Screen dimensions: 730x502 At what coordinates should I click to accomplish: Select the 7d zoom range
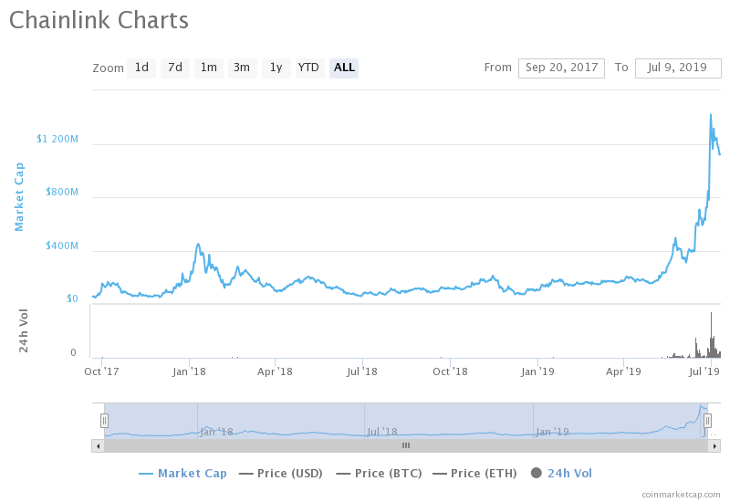pyautogui.click(x=175, y=68)
